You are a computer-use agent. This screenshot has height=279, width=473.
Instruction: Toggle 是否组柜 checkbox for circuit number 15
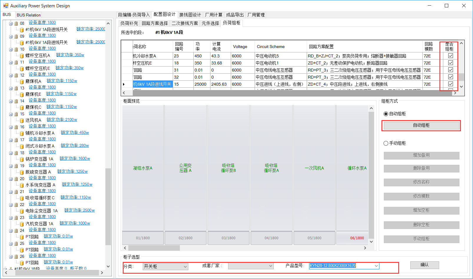(x=450, y=84)
